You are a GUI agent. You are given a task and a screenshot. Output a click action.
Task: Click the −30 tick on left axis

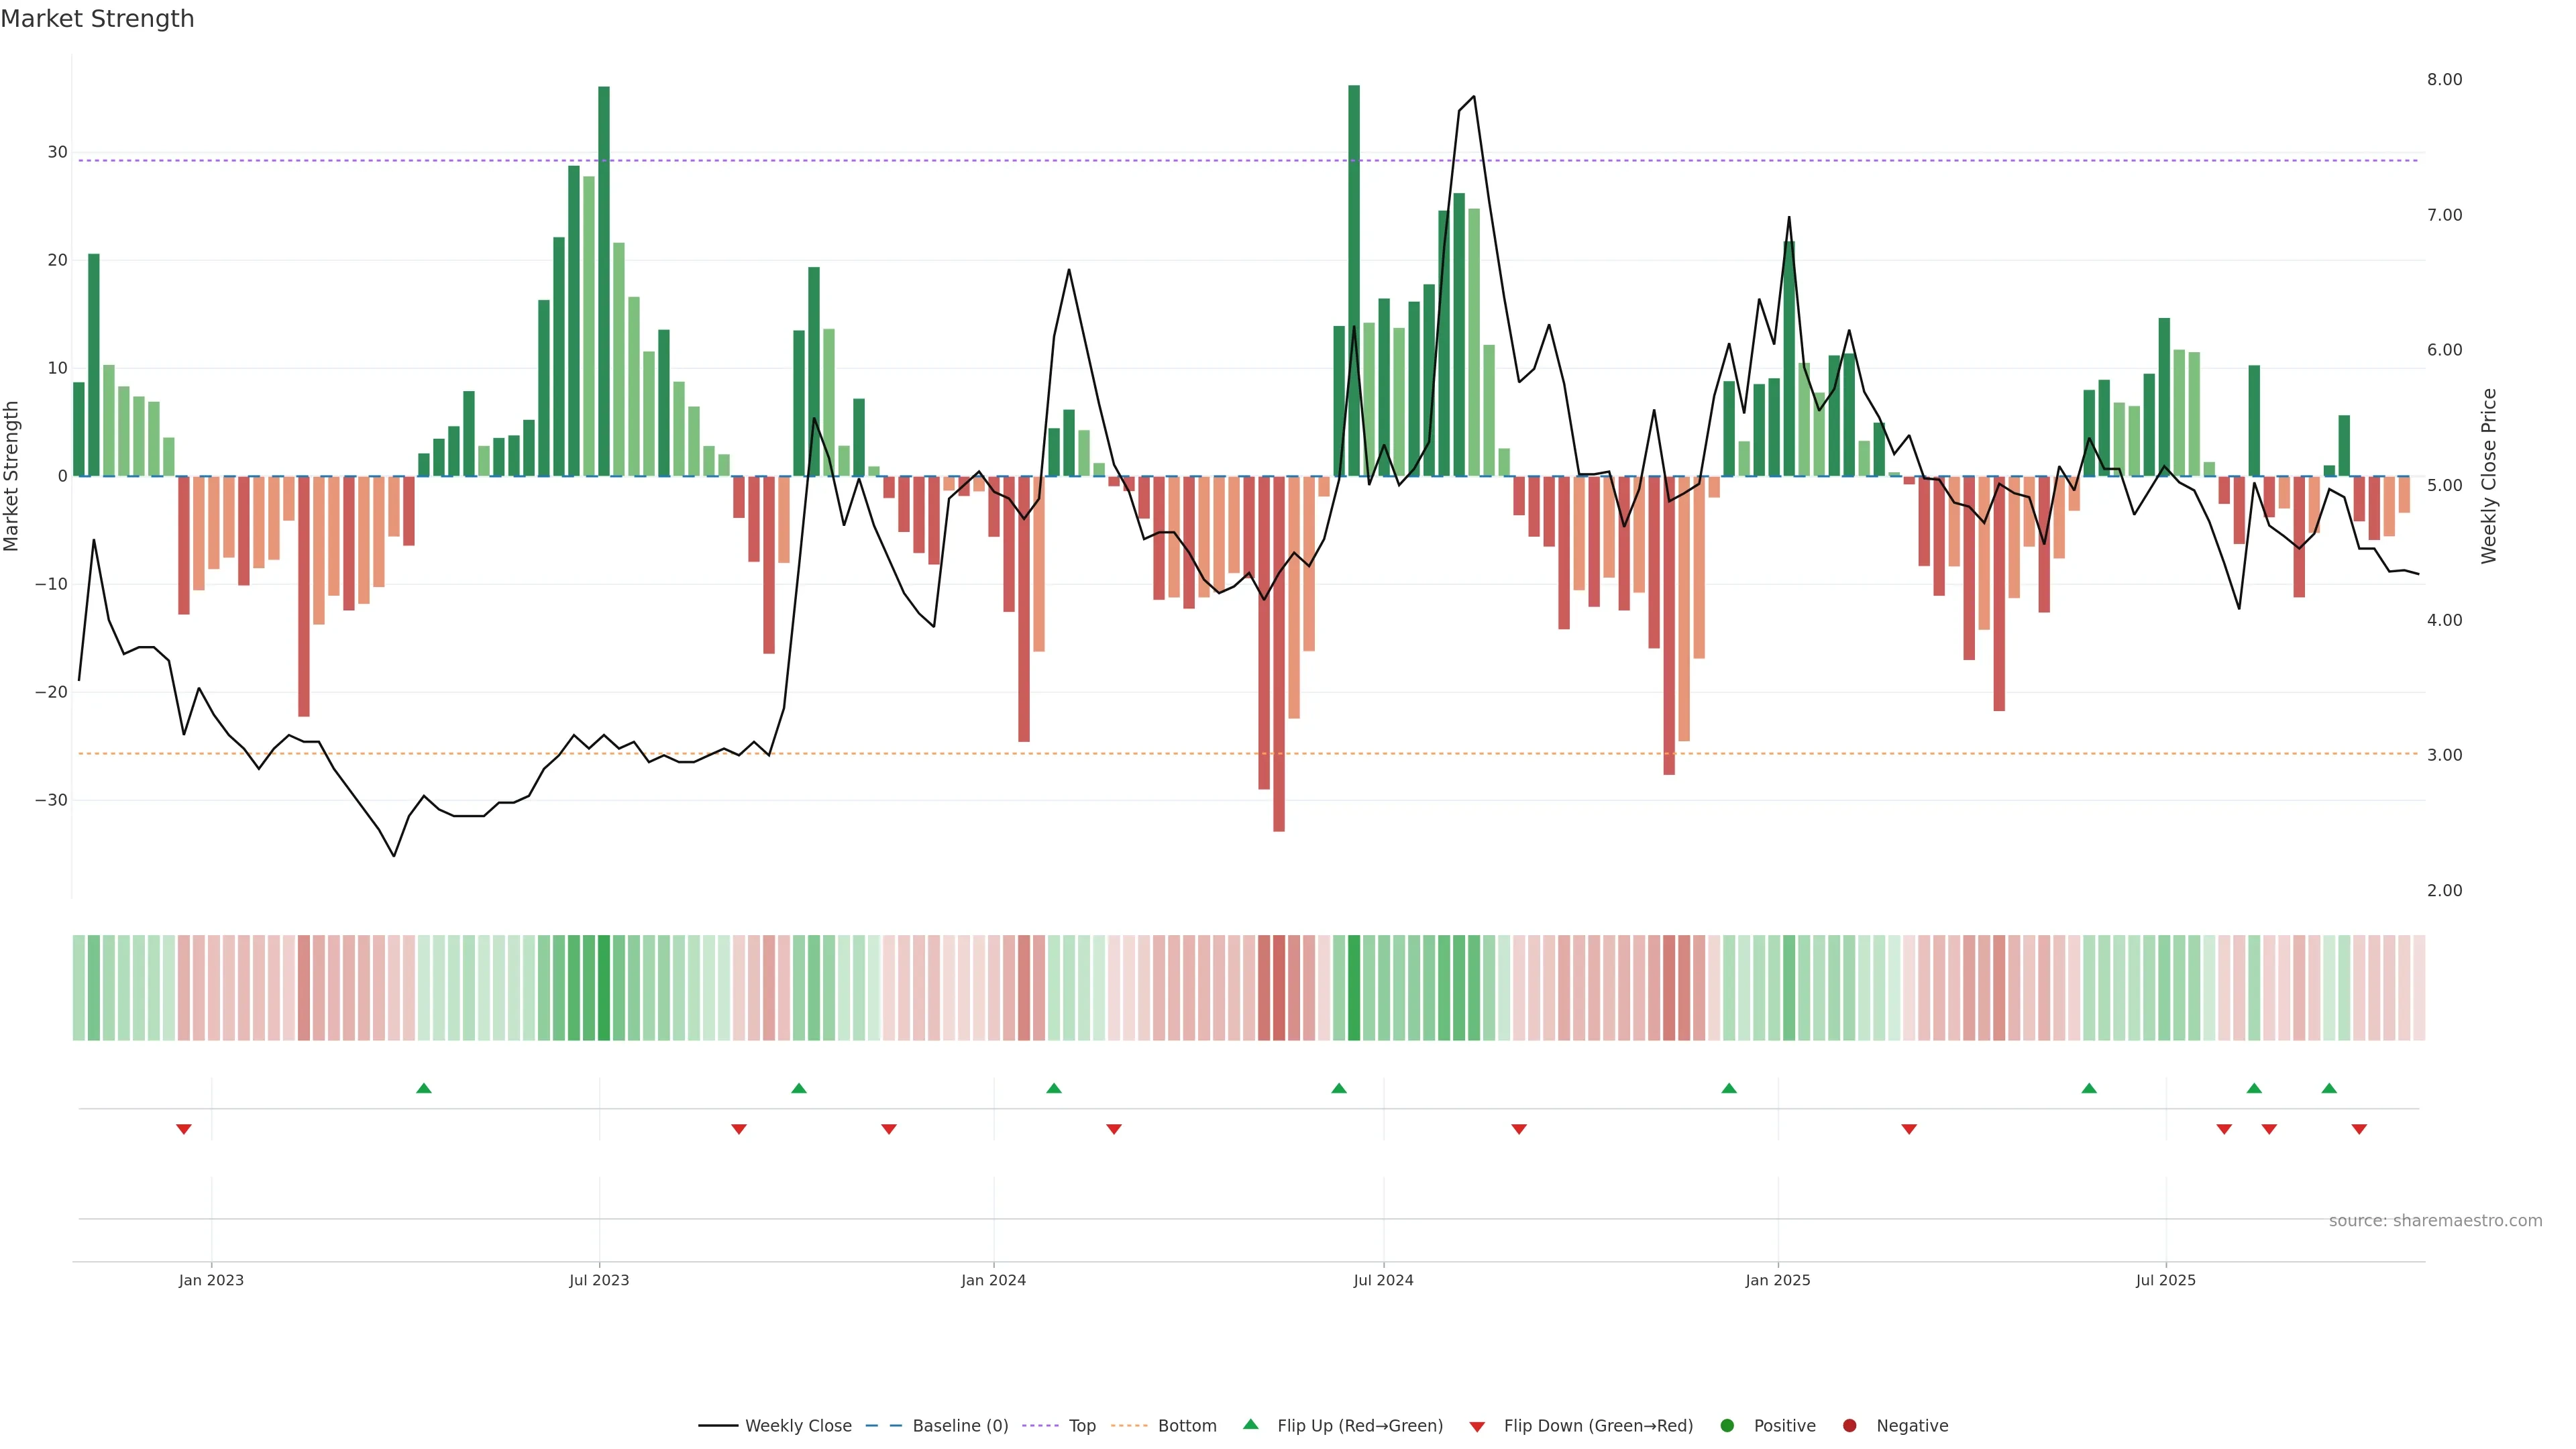tap(51, 800)
